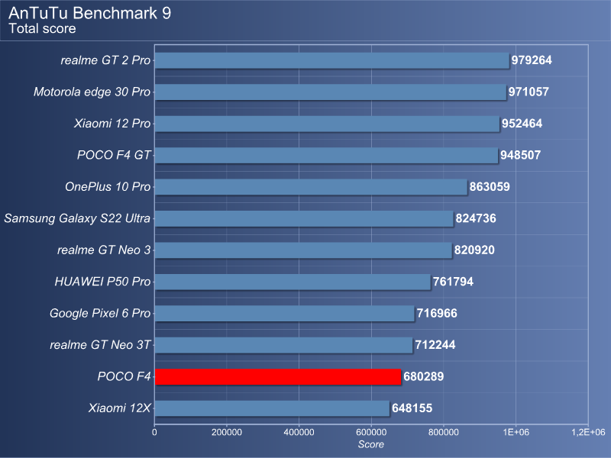This screenshot has width=611, height=458.
Task: Select the score value "648155"
Action: (412, 408)
